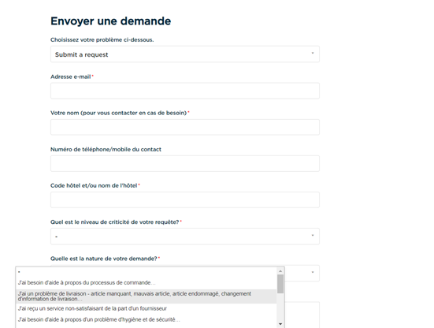
Task: Click the list scrollbar down arrow
Action: (x=280, y=324)
